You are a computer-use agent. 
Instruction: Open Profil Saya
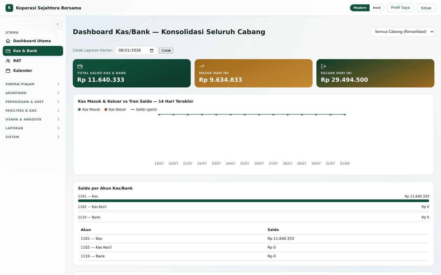pyautogui.click(x=400, y=8)
